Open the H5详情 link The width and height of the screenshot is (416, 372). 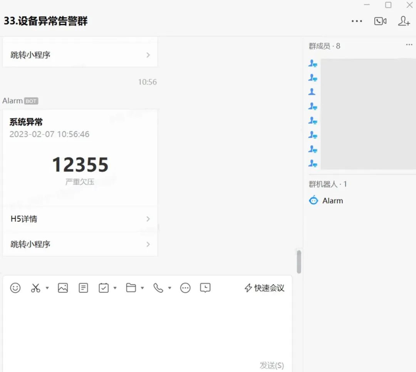80,219
